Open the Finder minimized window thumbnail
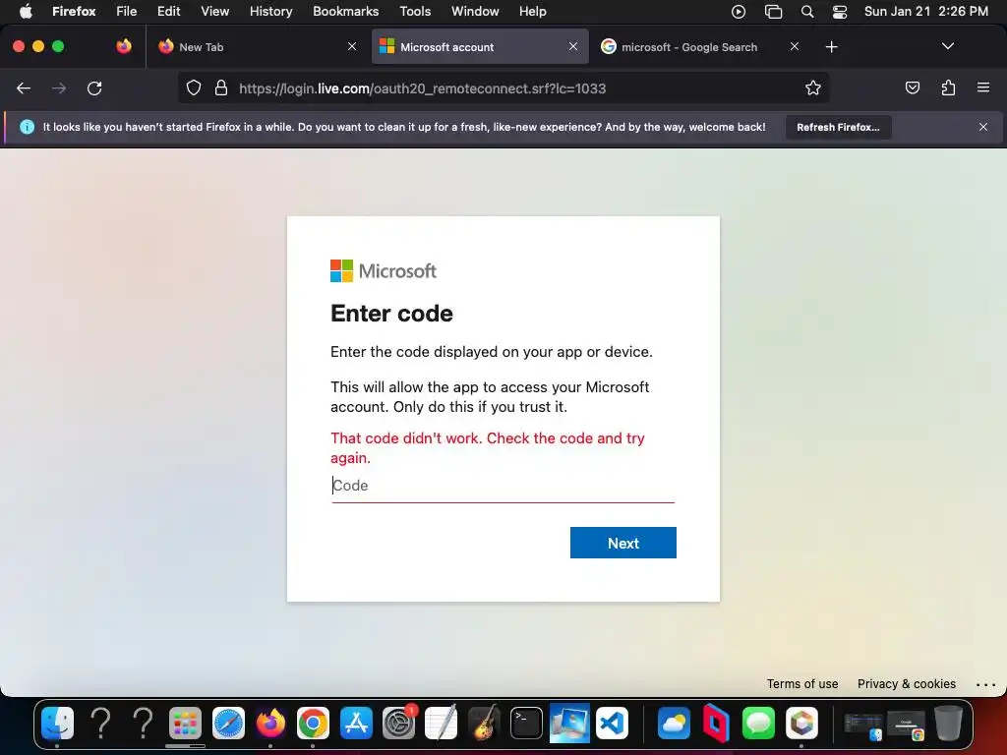This screenshot has height=755, width=1007. point(863,725)
